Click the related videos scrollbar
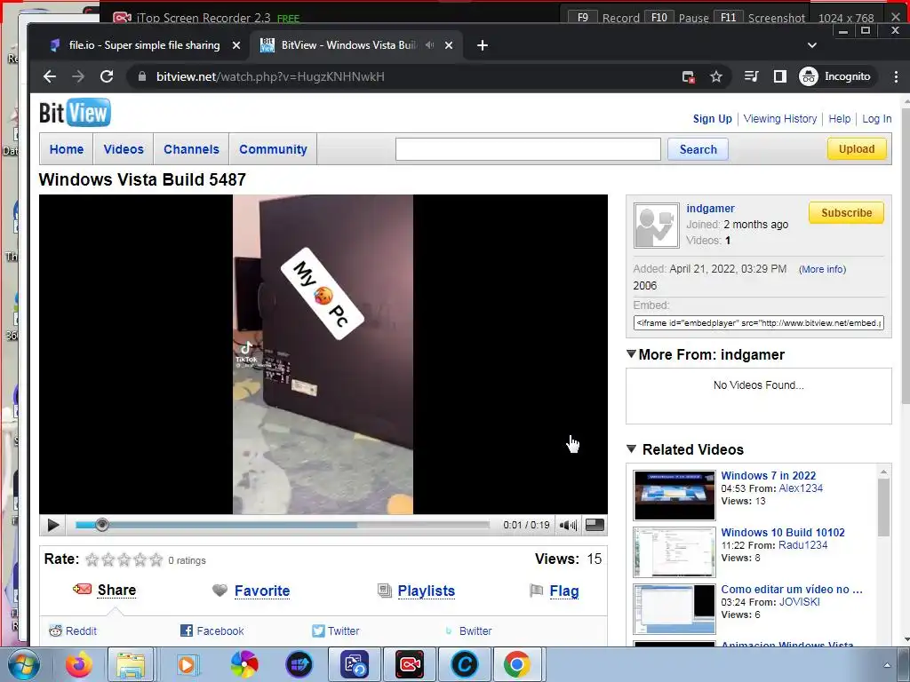 pos(883,507)
